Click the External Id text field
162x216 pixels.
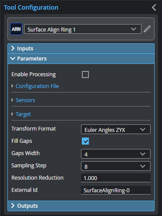pos(116,190)
